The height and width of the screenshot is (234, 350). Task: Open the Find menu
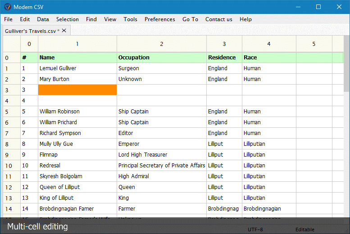(91, 19)
